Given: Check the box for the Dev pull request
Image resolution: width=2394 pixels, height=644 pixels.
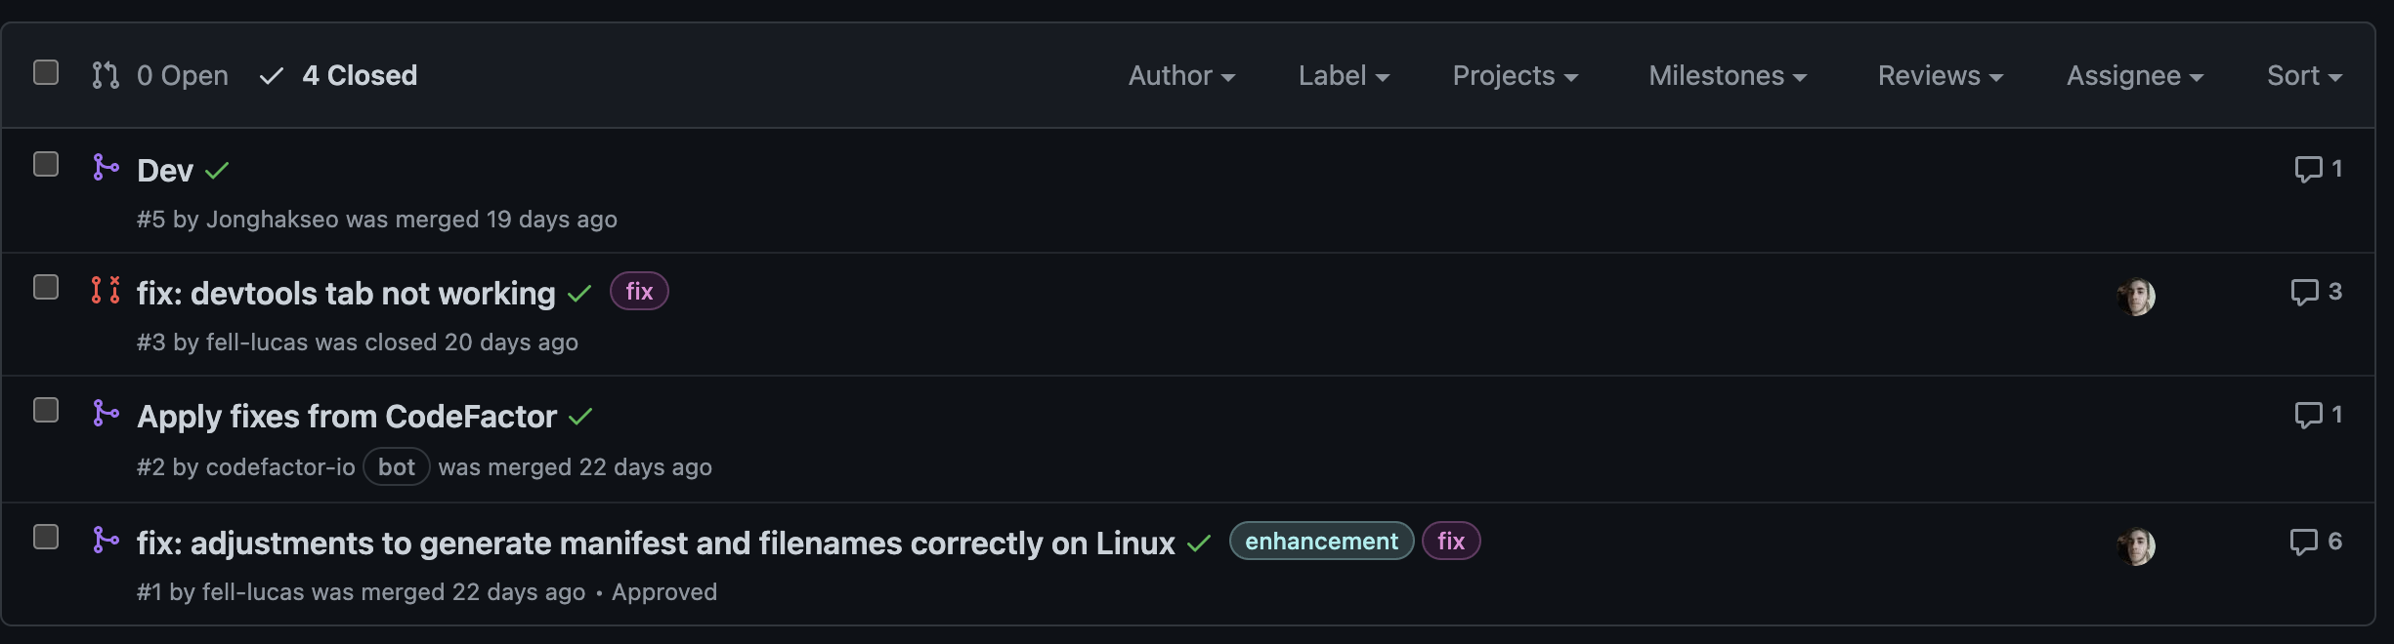Looking at the screenshot, I should pyautogui.click(x=46, y=164).
